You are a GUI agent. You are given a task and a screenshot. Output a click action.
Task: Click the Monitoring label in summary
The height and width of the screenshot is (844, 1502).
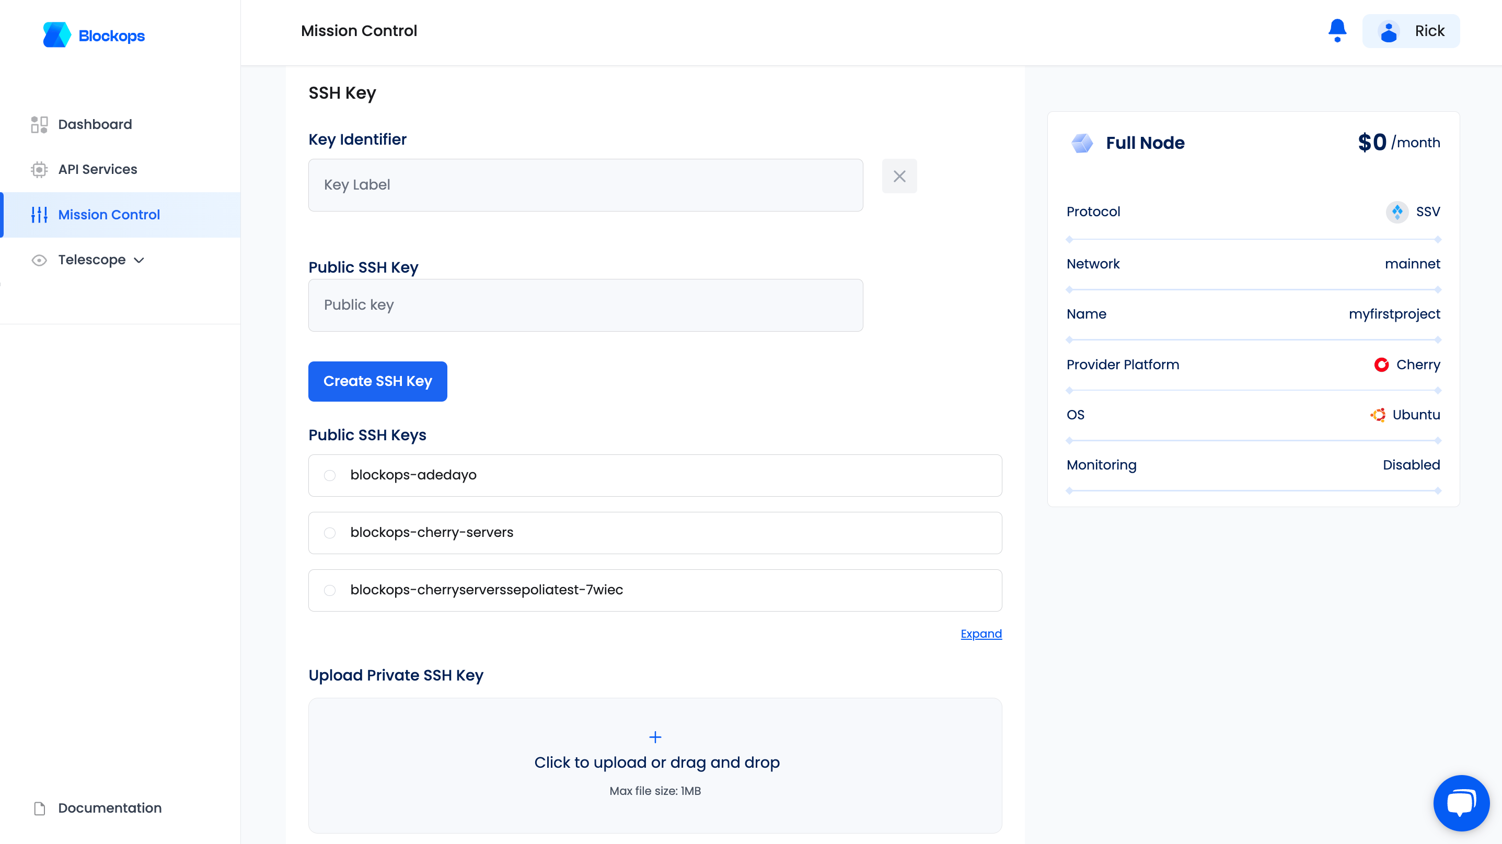point(1102,465)
